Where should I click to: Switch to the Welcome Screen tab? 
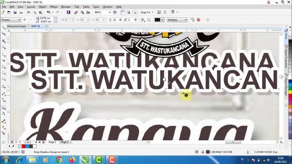[x=16, y=26]
